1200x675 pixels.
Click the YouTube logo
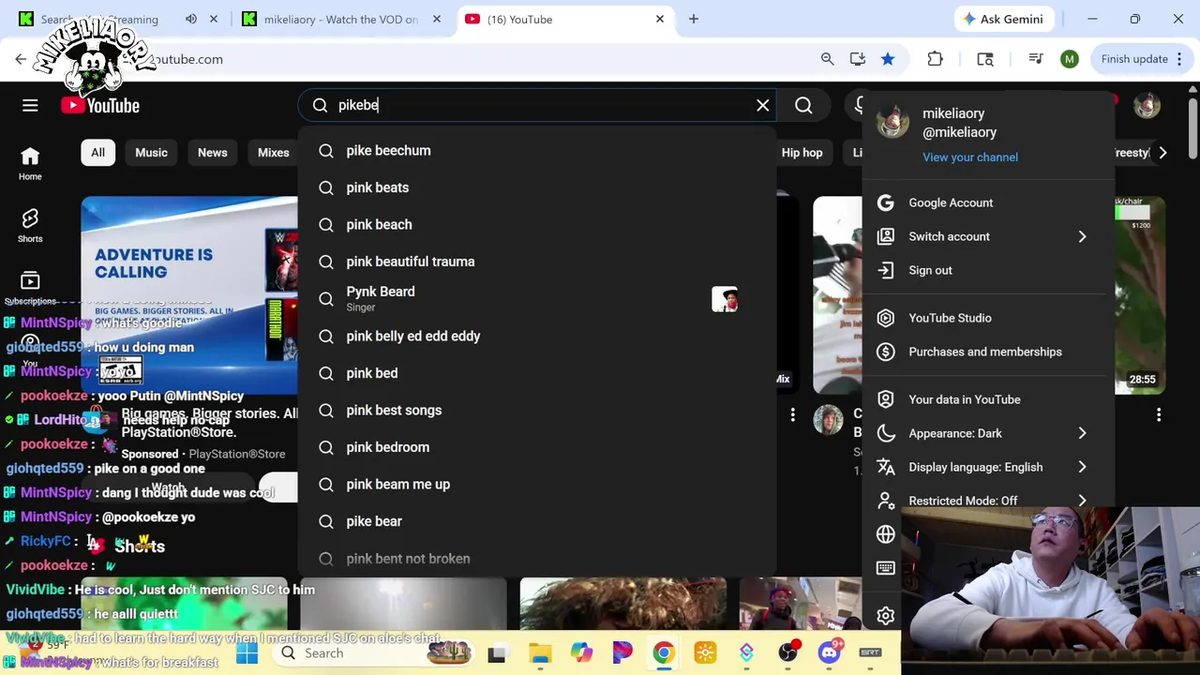(x=100, y=105)
